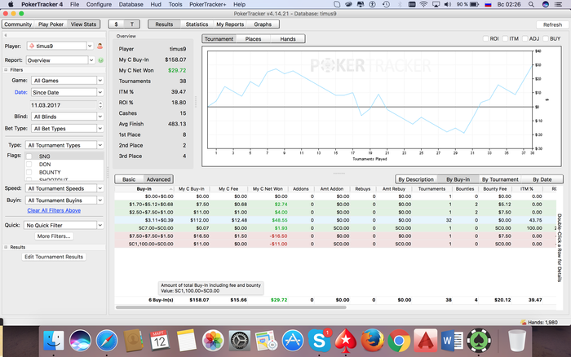Open Microsoft Word from the Dock

452,341
